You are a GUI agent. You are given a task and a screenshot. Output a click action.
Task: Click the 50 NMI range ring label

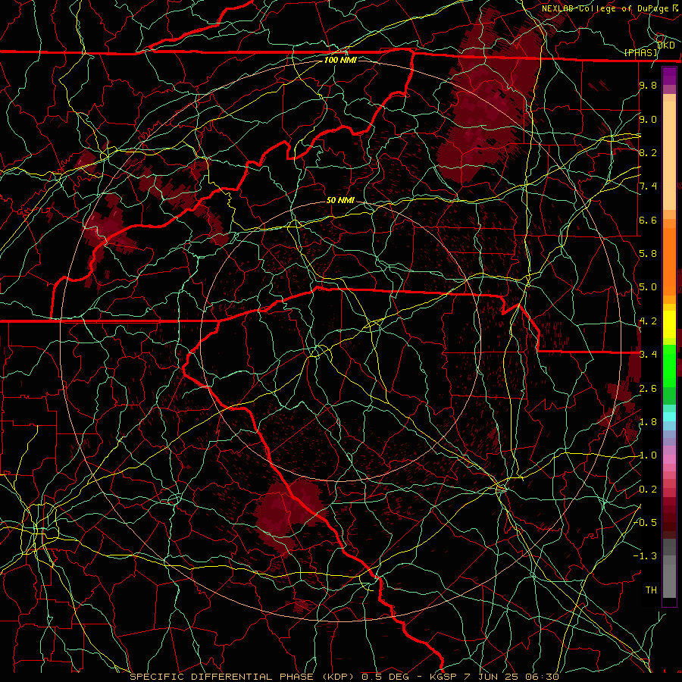pyautogui.click(x=340, y=200)
